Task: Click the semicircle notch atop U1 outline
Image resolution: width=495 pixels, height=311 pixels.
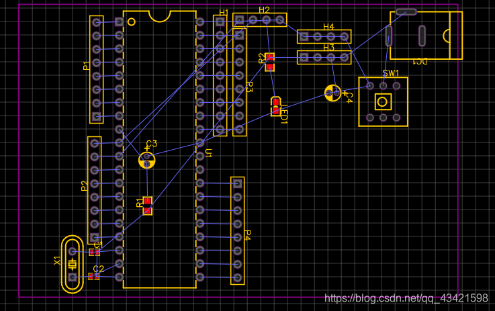Action: tap(160, 16)
